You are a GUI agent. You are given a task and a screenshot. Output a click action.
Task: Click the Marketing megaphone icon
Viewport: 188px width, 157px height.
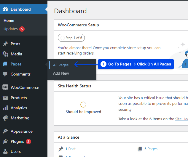click(x=5, y=118)
